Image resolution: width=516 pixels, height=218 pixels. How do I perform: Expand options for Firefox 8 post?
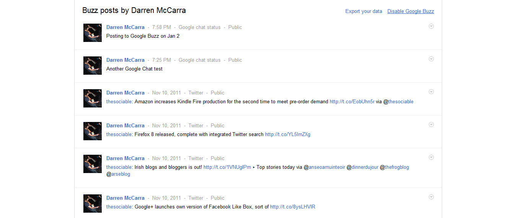[x=431, y=125]
